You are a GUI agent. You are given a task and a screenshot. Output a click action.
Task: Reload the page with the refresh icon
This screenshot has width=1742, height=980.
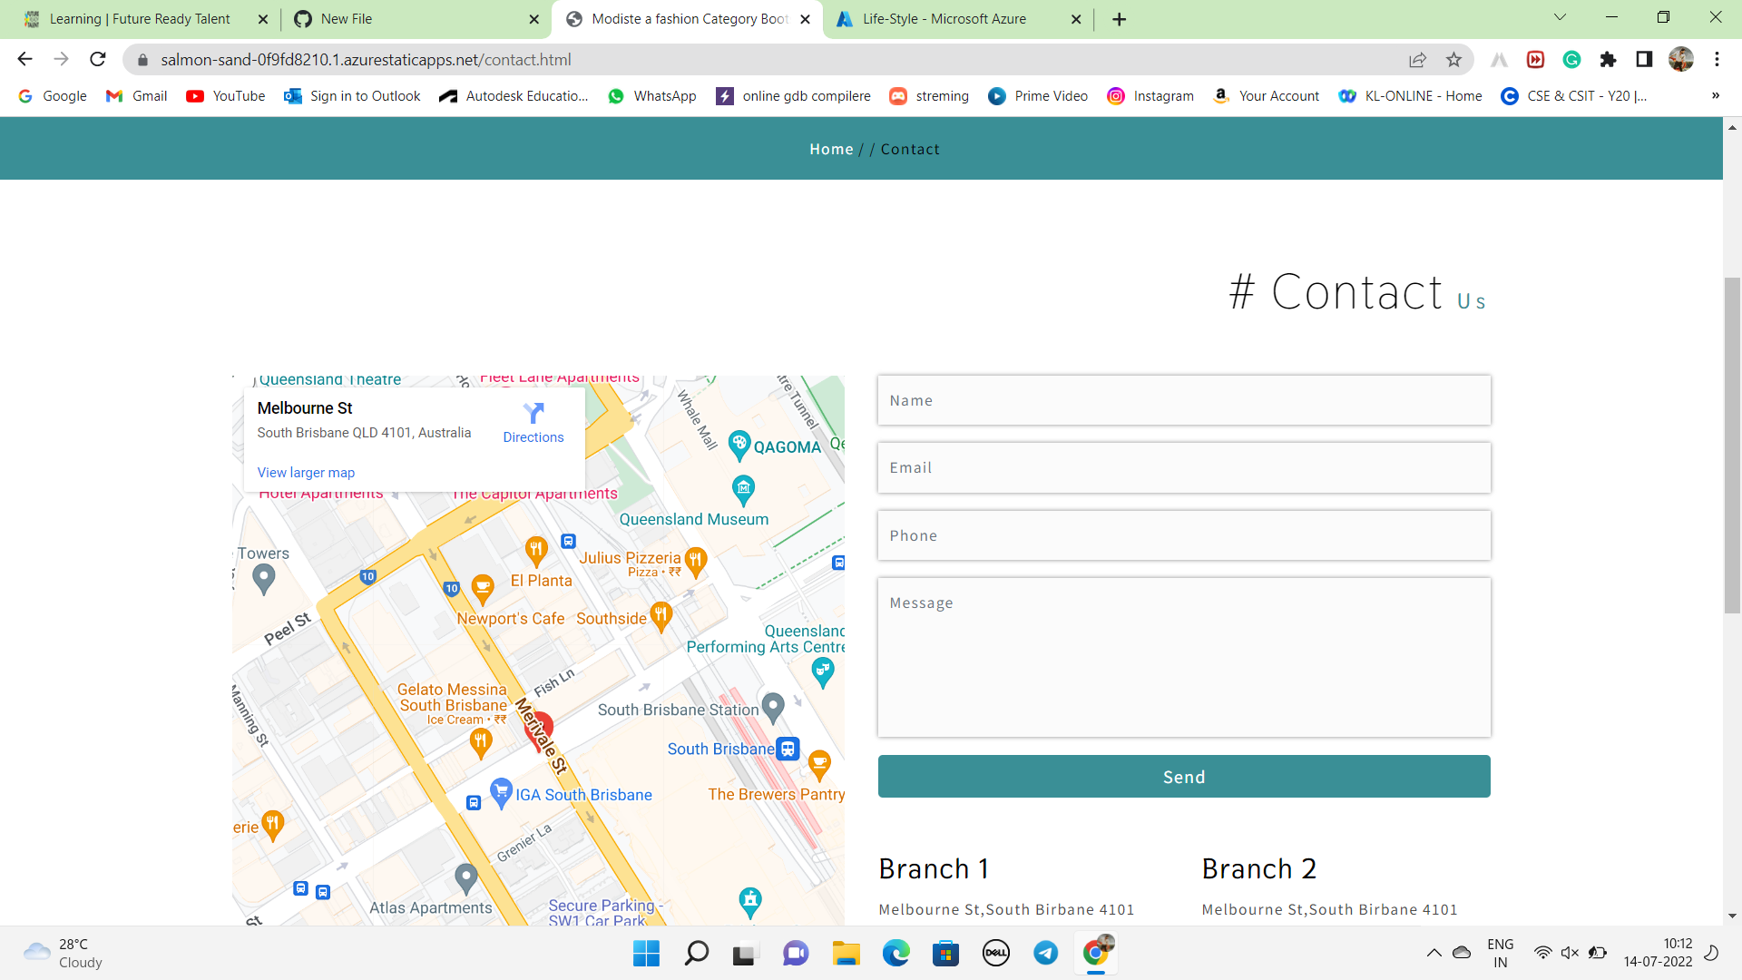tap(98, 59)
